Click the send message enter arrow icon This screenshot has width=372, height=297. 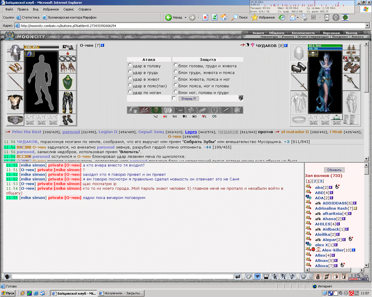pyautogui.click(x=238, y=277)
